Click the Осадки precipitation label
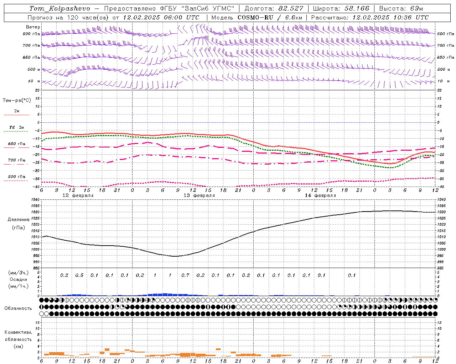This screenshot has width=456, height=364. [x=19, y=279]
